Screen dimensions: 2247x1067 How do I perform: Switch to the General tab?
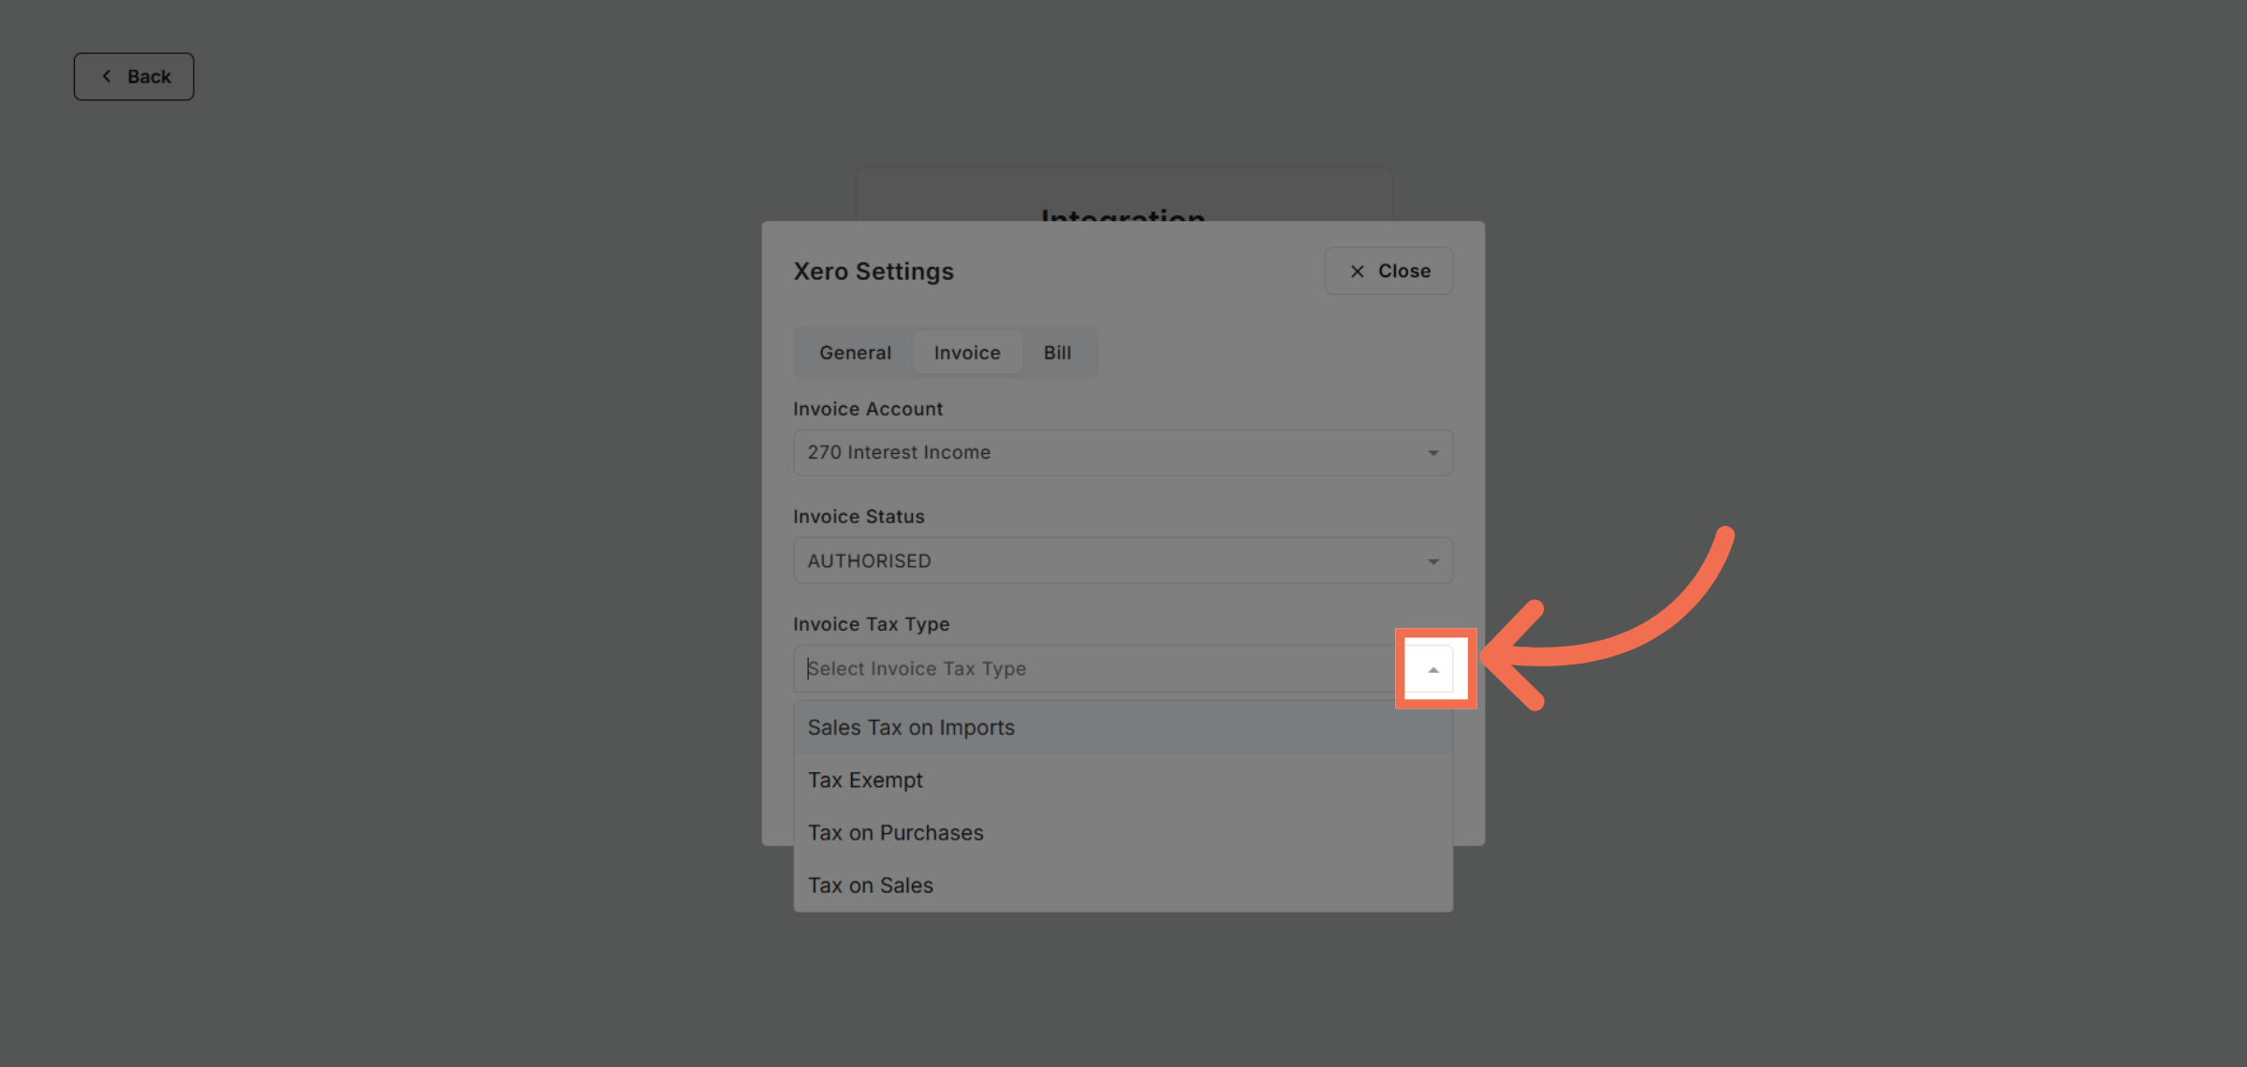pyautogui.click(x=854, y=353)
